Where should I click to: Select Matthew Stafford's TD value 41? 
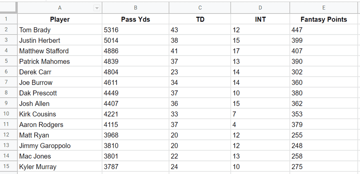[200, 51]
